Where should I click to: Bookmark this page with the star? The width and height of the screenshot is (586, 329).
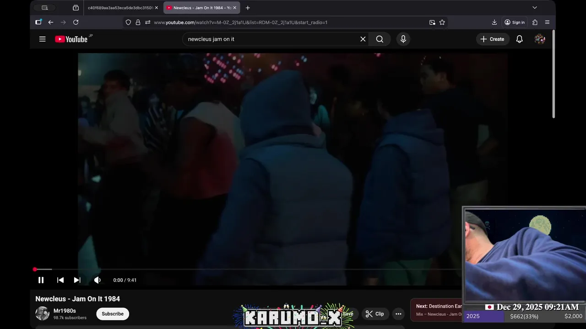[442, 22]
